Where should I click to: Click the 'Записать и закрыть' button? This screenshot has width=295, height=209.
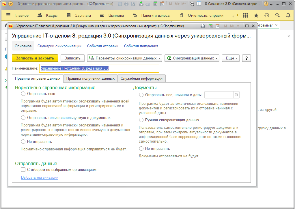[x=34, y=58]
